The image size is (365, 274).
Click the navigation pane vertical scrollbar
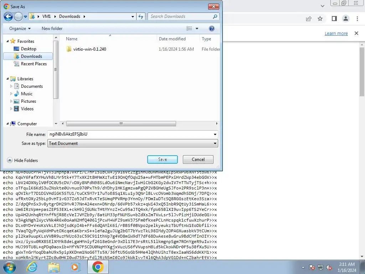(x=56, y=70)
